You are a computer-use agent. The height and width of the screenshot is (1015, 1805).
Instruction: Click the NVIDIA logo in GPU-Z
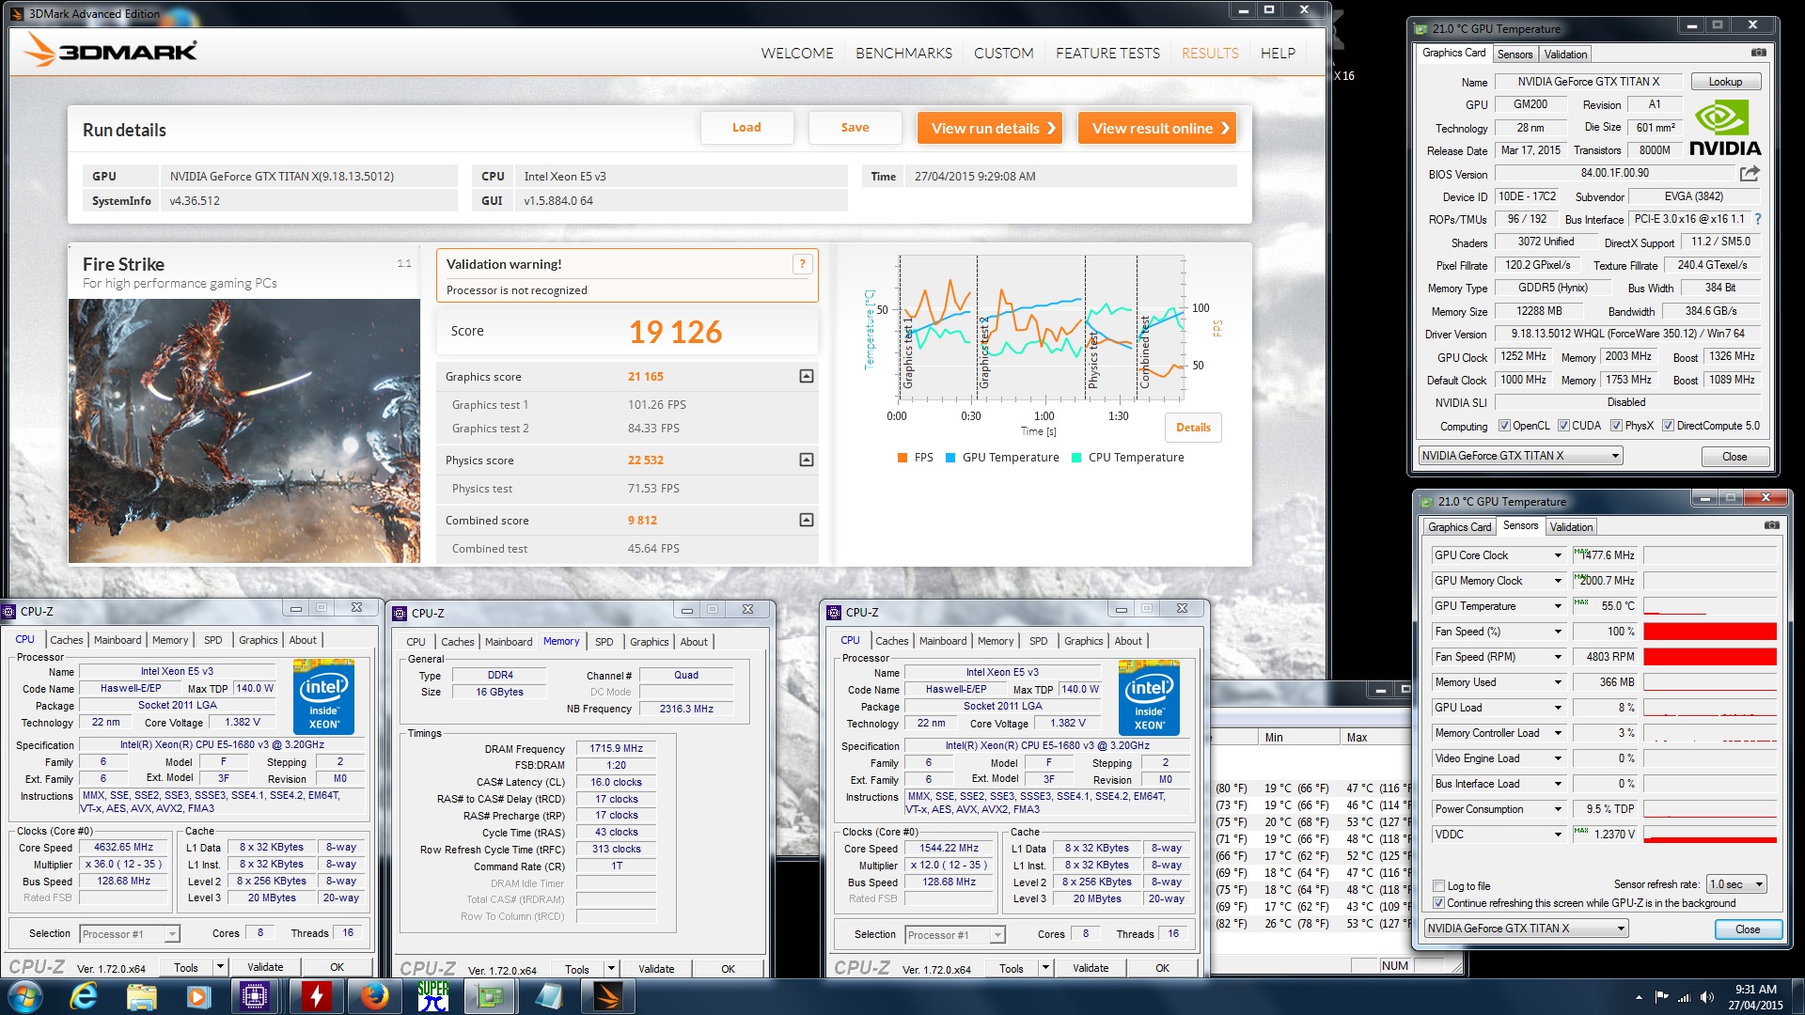(x=1725, y=128)
